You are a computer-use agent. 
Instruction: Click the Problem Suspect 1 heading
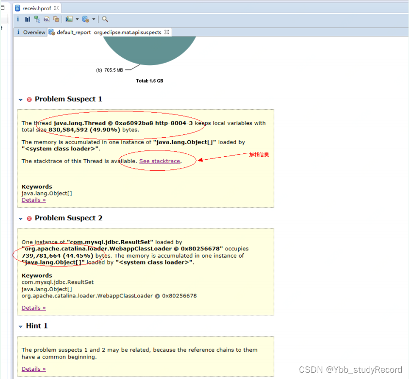point(68,99)
